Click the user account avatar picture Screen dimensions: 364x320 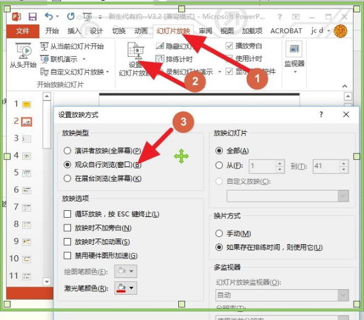coord(341,31)
